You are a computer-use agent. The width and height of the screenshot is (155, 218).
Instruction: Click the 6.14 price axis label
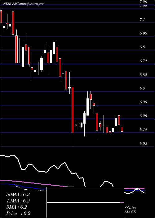tap(143, 130)
